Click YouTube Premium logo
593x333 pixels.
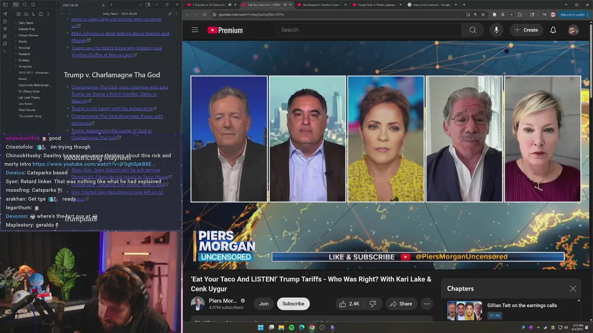[225, 30]
